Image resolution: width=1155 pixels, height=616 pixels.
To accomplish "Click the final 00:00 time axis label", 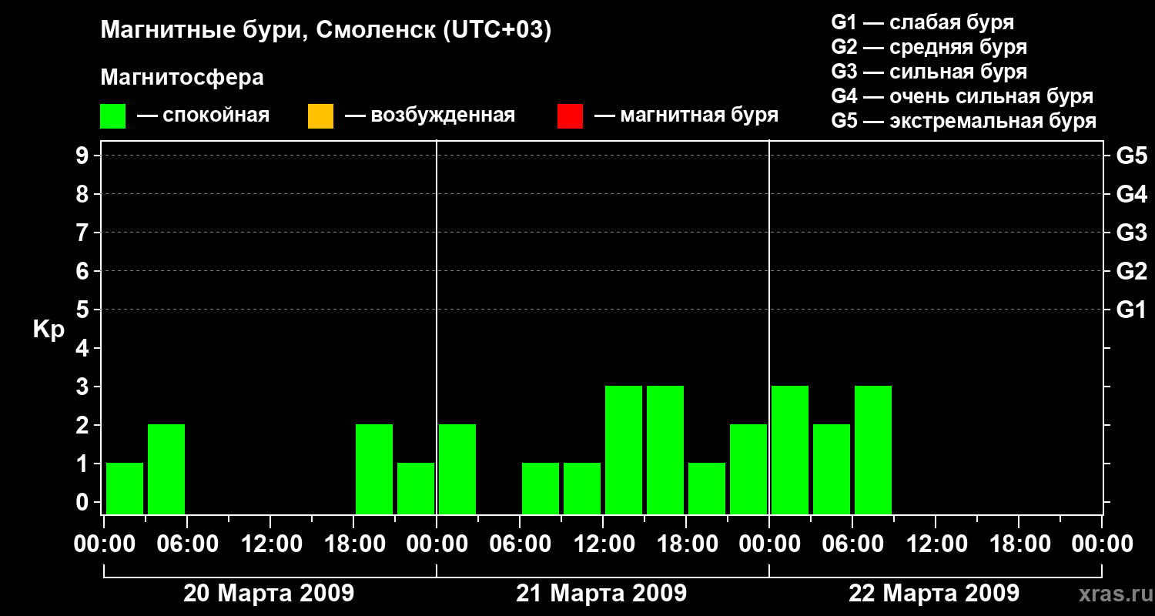I will [1103, 544].
